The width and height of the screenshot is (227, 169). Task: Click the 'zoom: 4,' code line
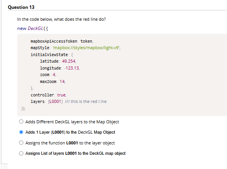pos(48,75)
